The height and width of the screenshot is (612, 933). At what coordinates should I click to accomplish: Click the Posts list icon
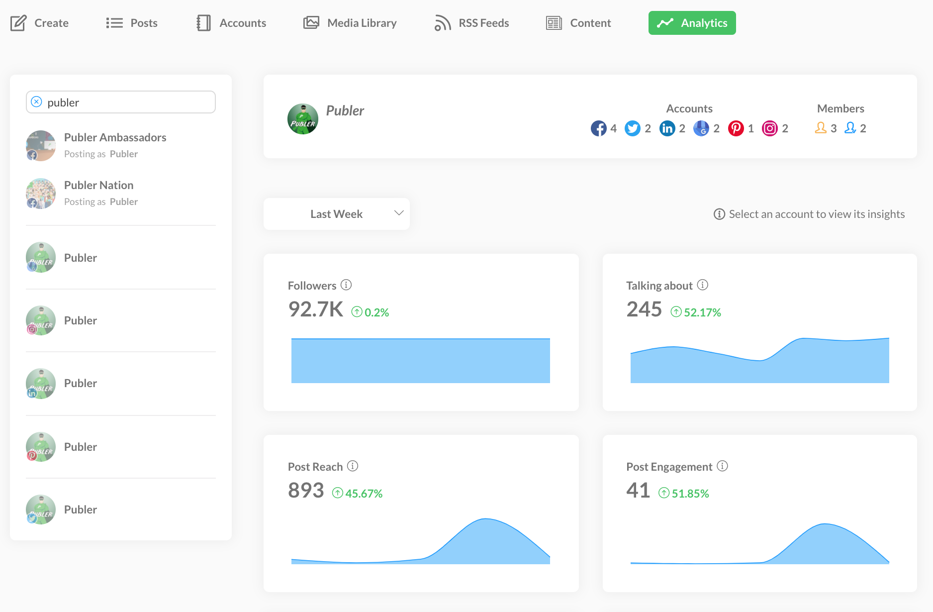[113, 22]
